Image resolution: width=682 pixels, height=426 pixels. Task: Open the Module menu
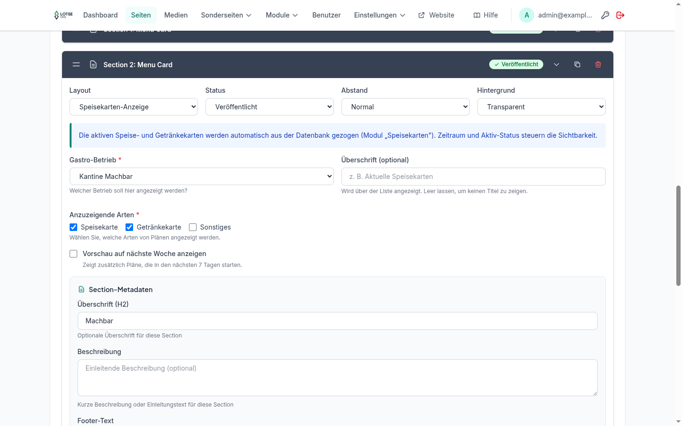282,15
